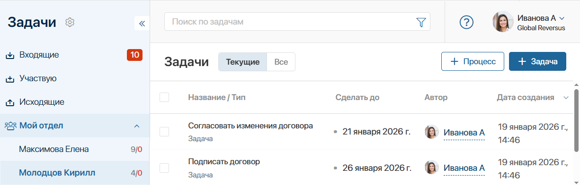Click due date 26 января 2026 г.
This screenshot has height=185, width=580.
[x=376, y=168]
